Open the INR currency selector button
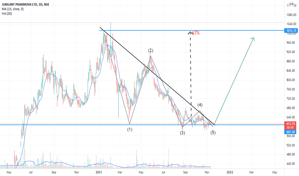This screenshot has height=176, width=299. 292,4
